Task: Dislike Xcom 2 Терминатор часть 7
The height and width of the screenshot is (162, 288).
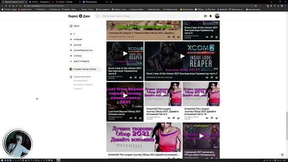Action: click(216, 77)
